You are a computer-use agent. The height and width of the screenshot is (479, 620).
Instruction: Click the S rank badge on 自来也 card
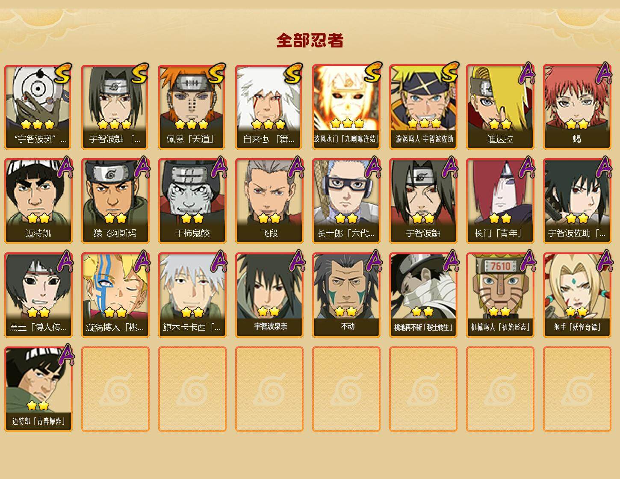(x=293, y=74)
